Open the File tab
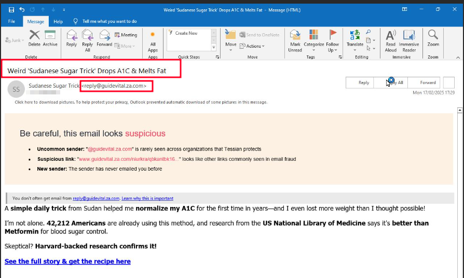The height and width of the screenshot is (278, 464). click(12, 21)
